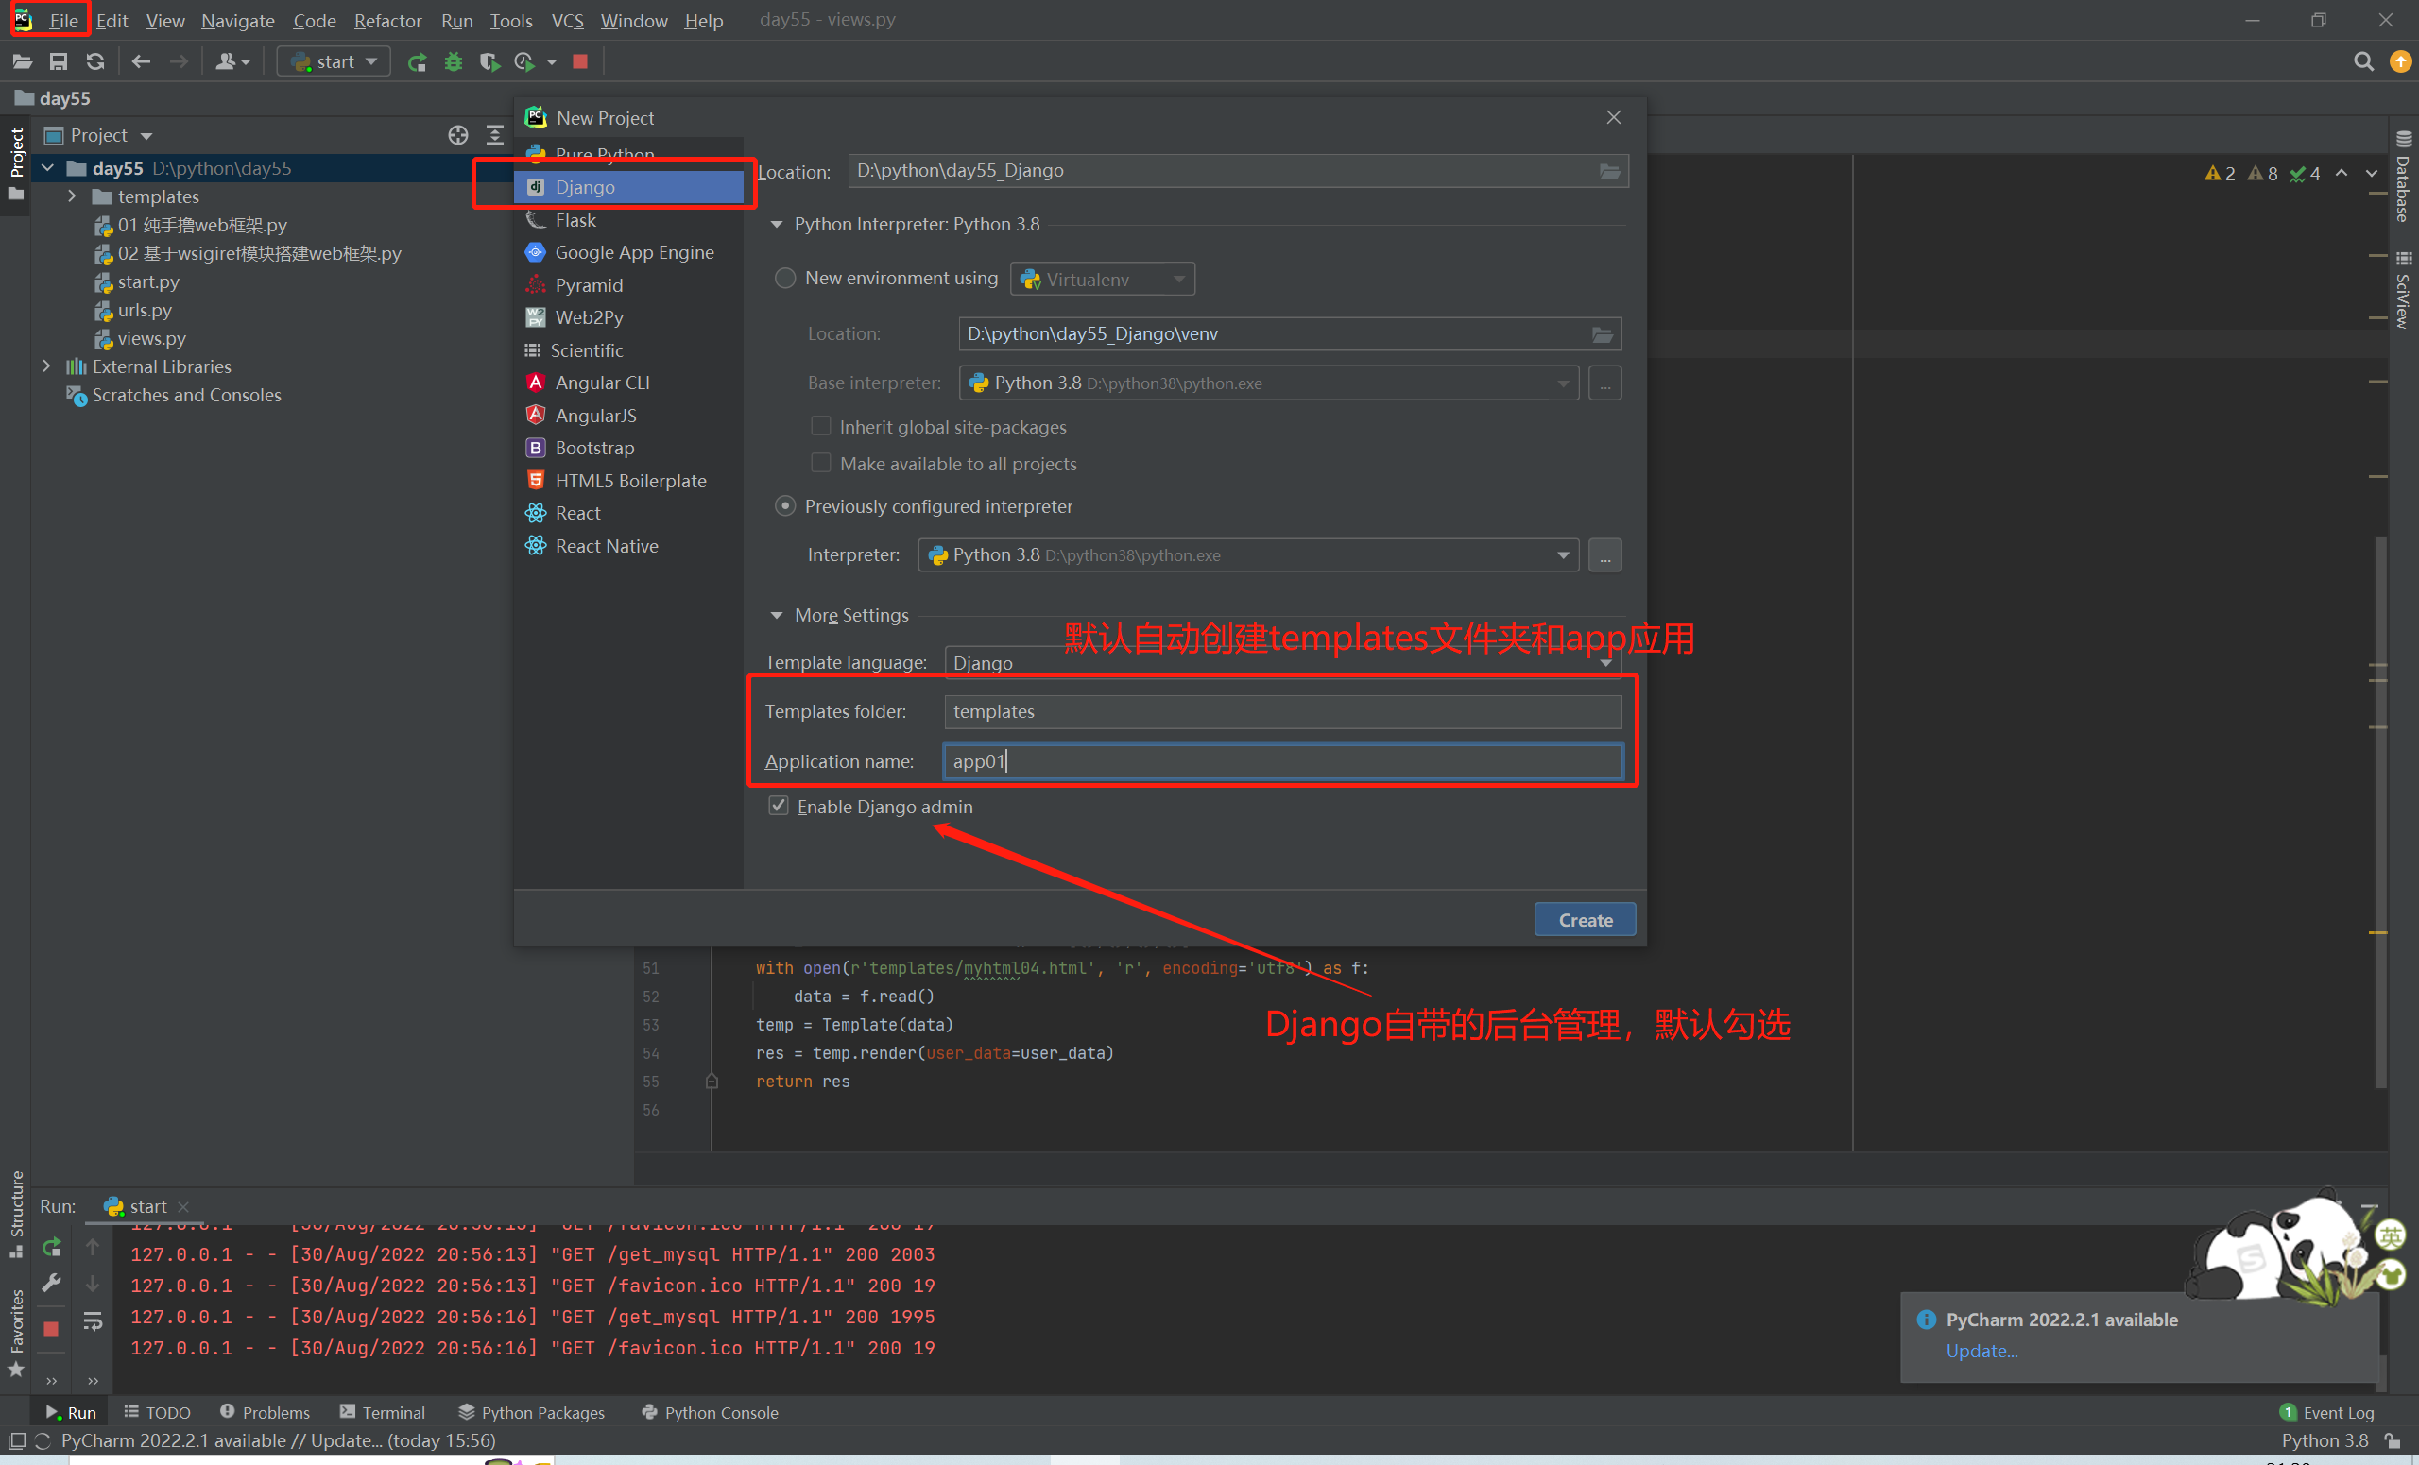Click the Update... link in notification
Viewport: 2419px width, 1465px height.
point(1982,1350)
